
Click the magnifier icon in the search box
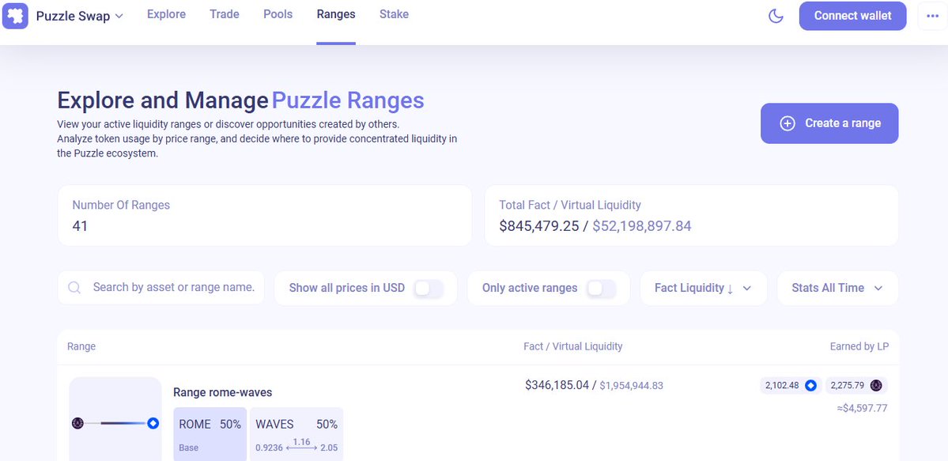(74, 287)
